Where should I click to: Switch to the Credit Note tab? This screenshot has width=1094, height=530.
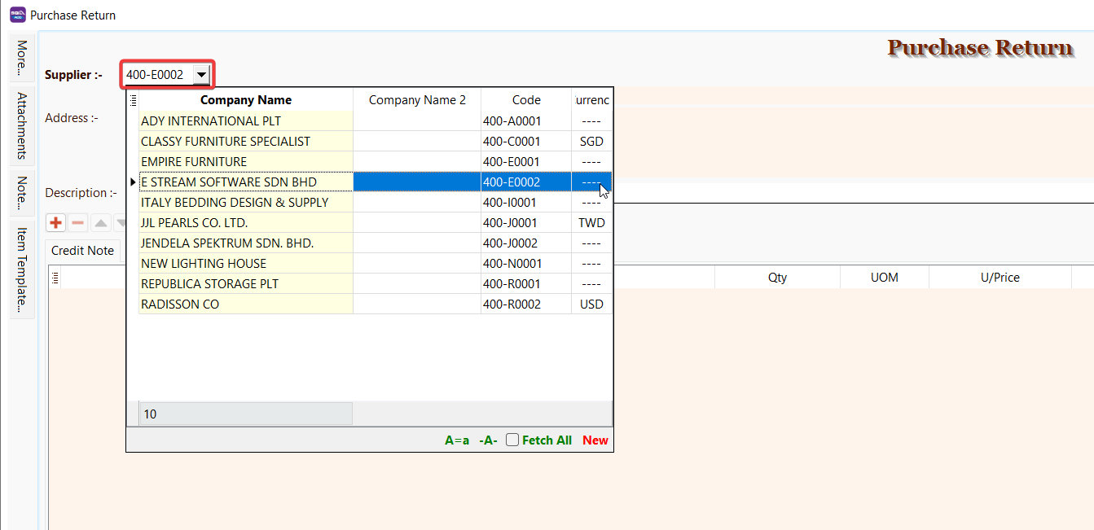tap(82, 251)
